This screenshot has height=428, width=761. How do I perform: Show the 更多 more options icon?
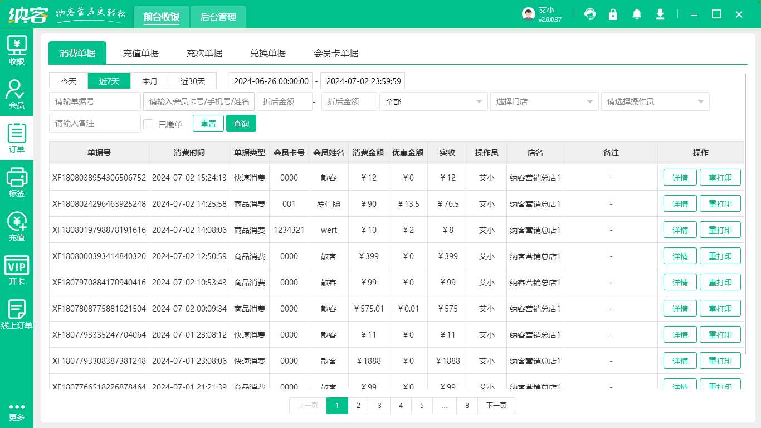pos(17,412)
